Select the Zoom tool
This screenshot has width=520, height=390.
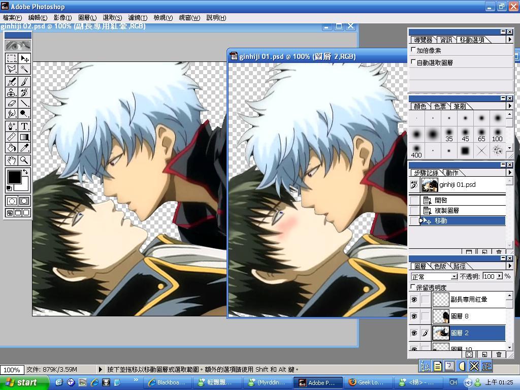pos(24,160)
